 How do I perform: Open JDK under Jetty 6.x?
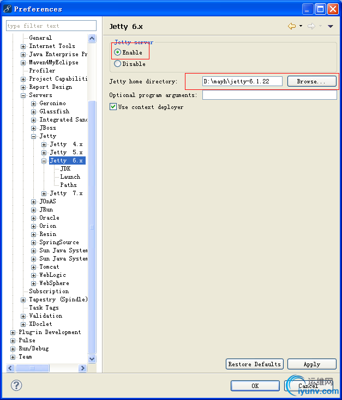click(x=65, y=168)
